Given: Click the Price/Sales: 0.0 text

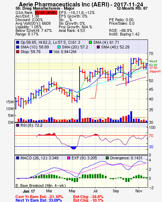Looking at the screenshot, I should [122, 23].
